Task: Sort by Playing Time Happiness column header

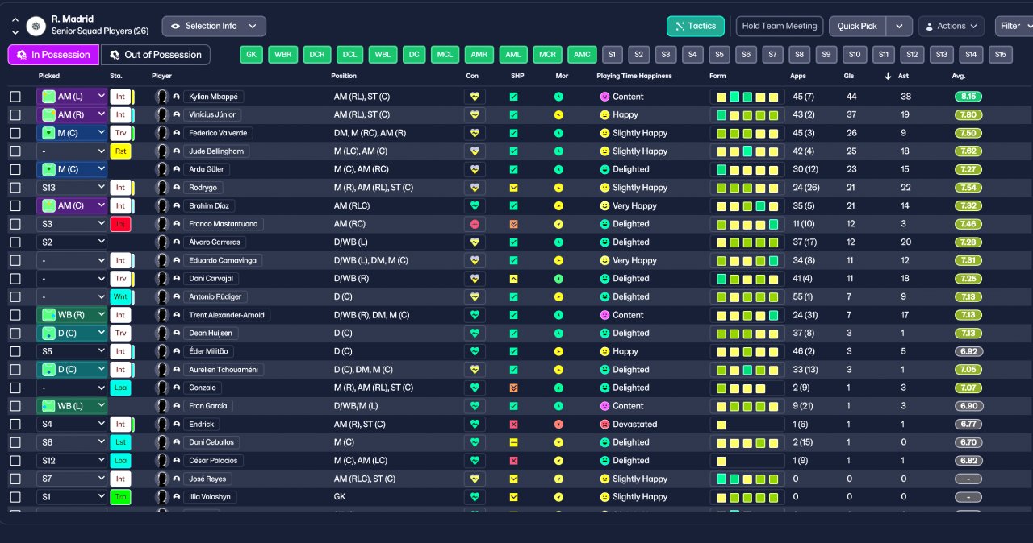Action: [x=634, y=76]
